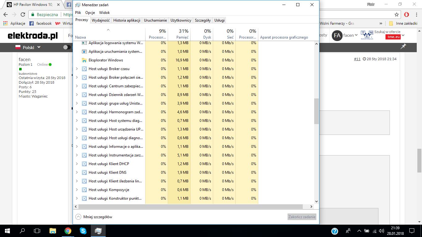Viewport: 422px width, 237px height.
Task: Sort processes by Pamięć column
Action: tap(179, 34)
